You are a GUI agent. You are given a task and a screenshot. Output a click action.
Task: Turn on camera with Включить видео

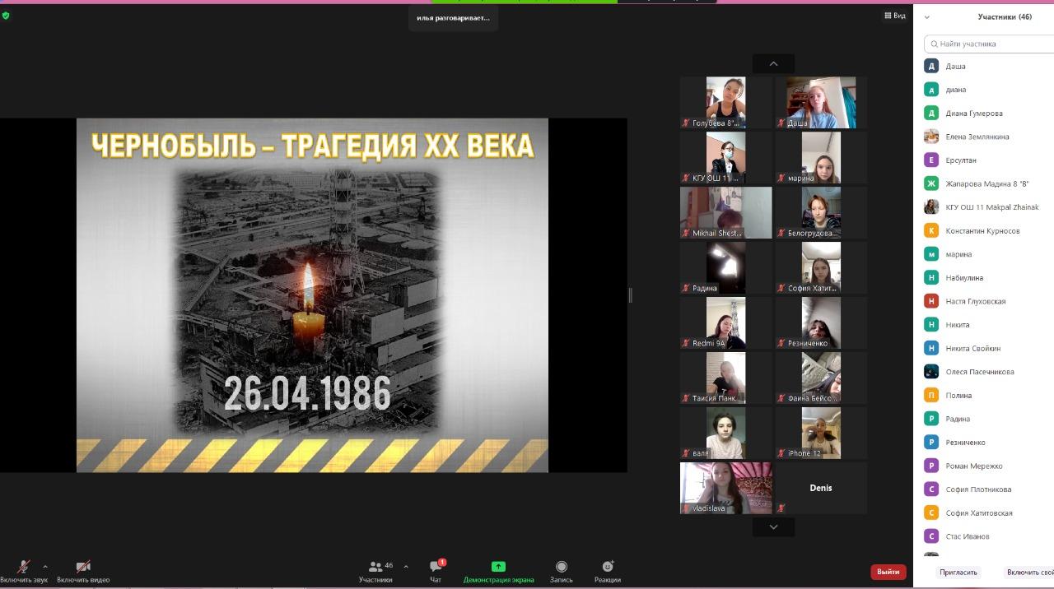83,567
